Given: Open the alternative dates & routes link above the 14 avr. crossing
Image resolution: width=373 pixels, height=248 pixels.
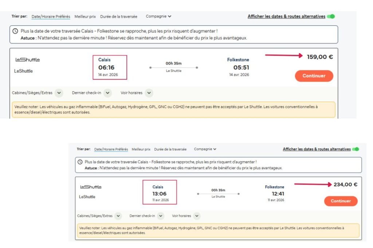Looking at the screenshot, I should [x=286, y=16].
